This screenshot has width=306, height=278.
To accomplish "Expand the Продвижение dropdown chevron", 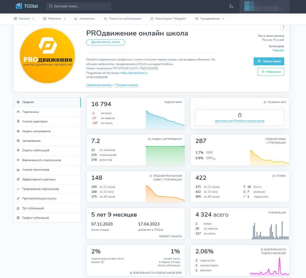I will [223, 19].
